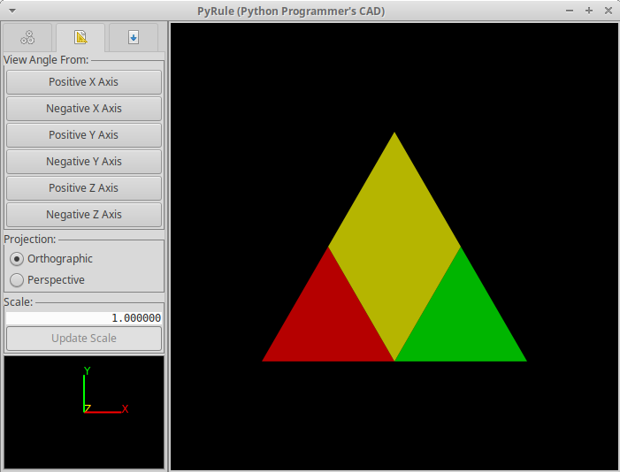Viewport: 620px width, 472px height.
Task: Click the Update Scale button
Action: tap(84, 339)
